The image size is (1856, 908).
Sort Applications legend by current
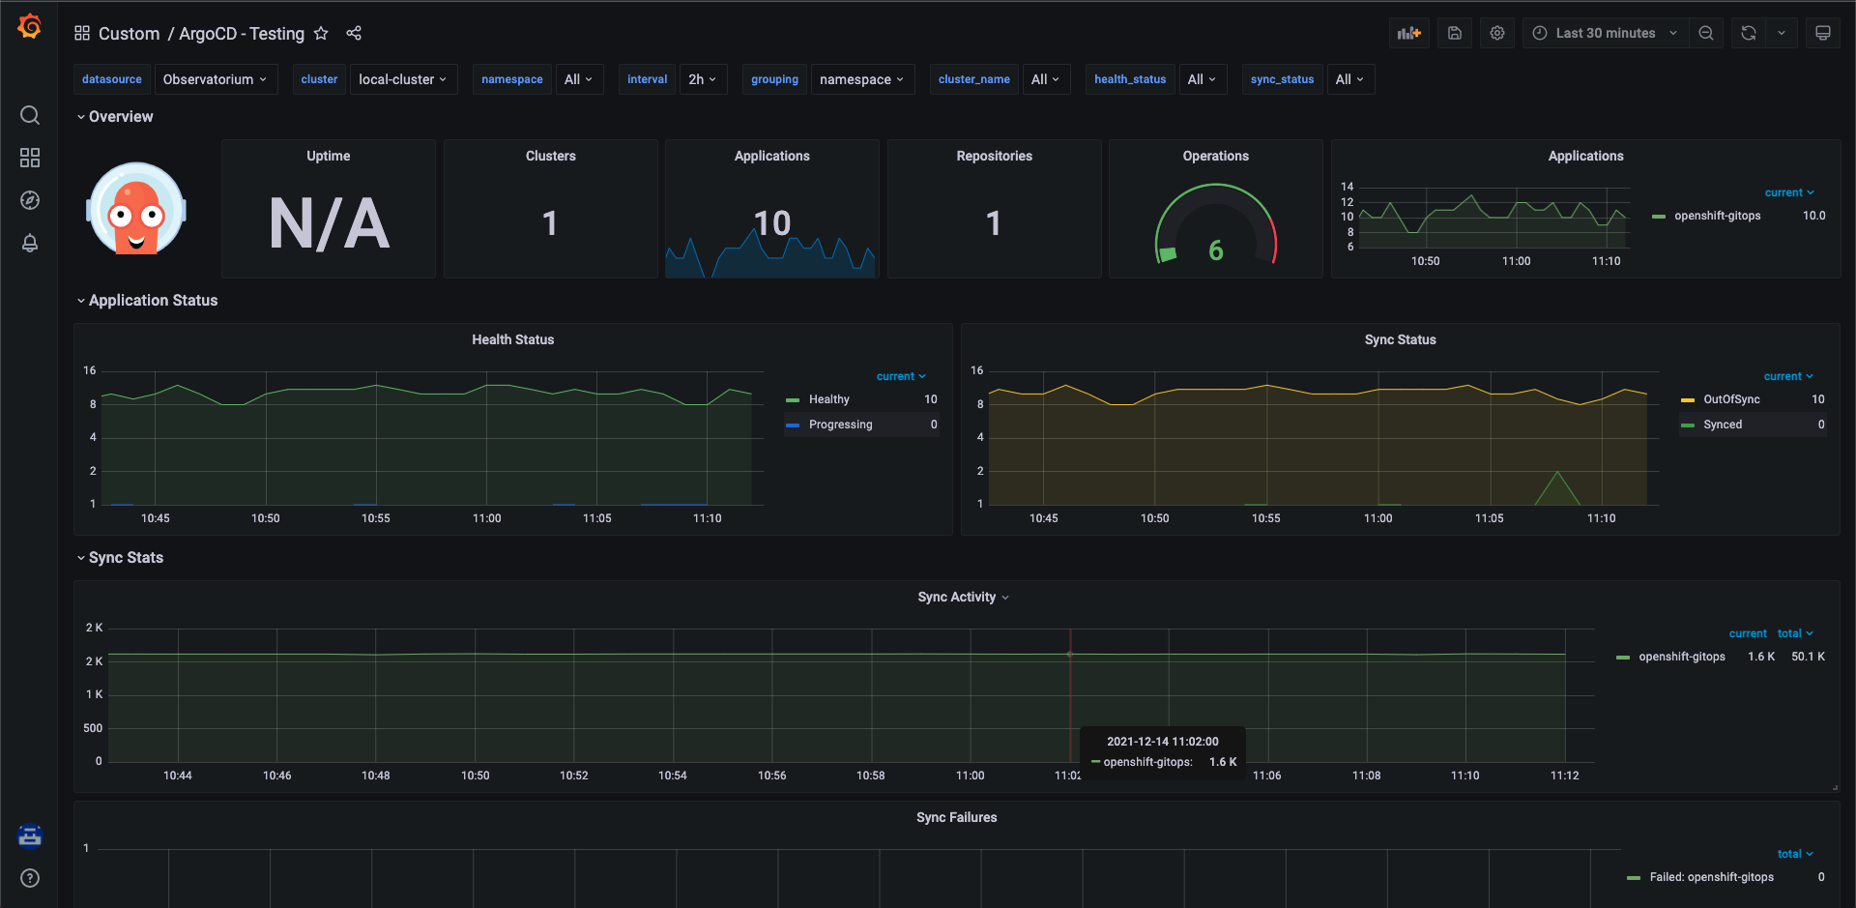[x=1789, y=192]
